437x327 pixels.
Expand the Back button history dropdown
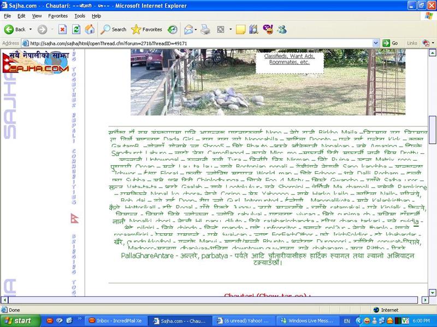(30, 29)
